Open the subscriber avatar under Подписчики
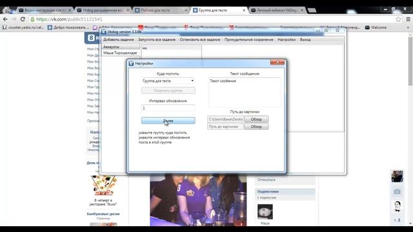Screen dimensions: 413x232 point(265,211)
